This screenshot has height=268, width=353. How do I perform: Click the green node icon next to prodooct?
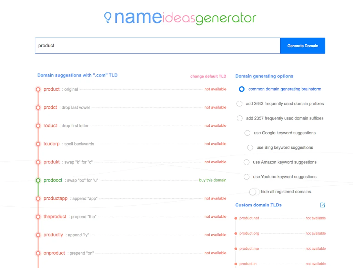[38, 180]
